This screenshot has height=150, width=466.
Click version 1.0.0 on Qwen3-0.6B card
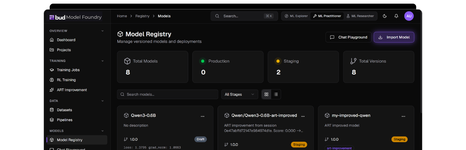134,139
